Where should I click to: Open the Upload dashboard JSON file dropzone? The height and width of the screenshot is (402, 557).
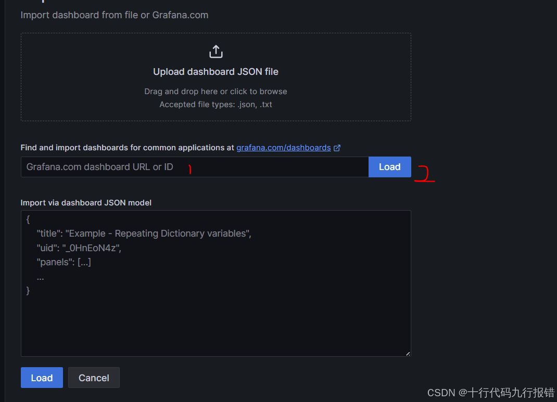click(x=216, y=77)
